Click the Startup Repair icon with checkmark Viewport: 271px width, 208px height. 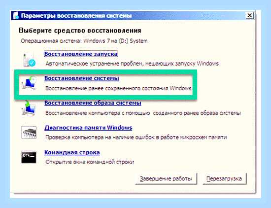(x=29, y=59)
